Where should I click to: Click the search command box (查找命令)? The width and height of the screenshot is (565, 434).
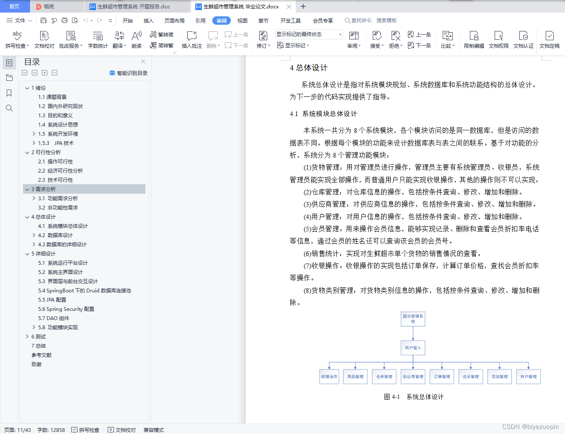click(x=371, y=21)
